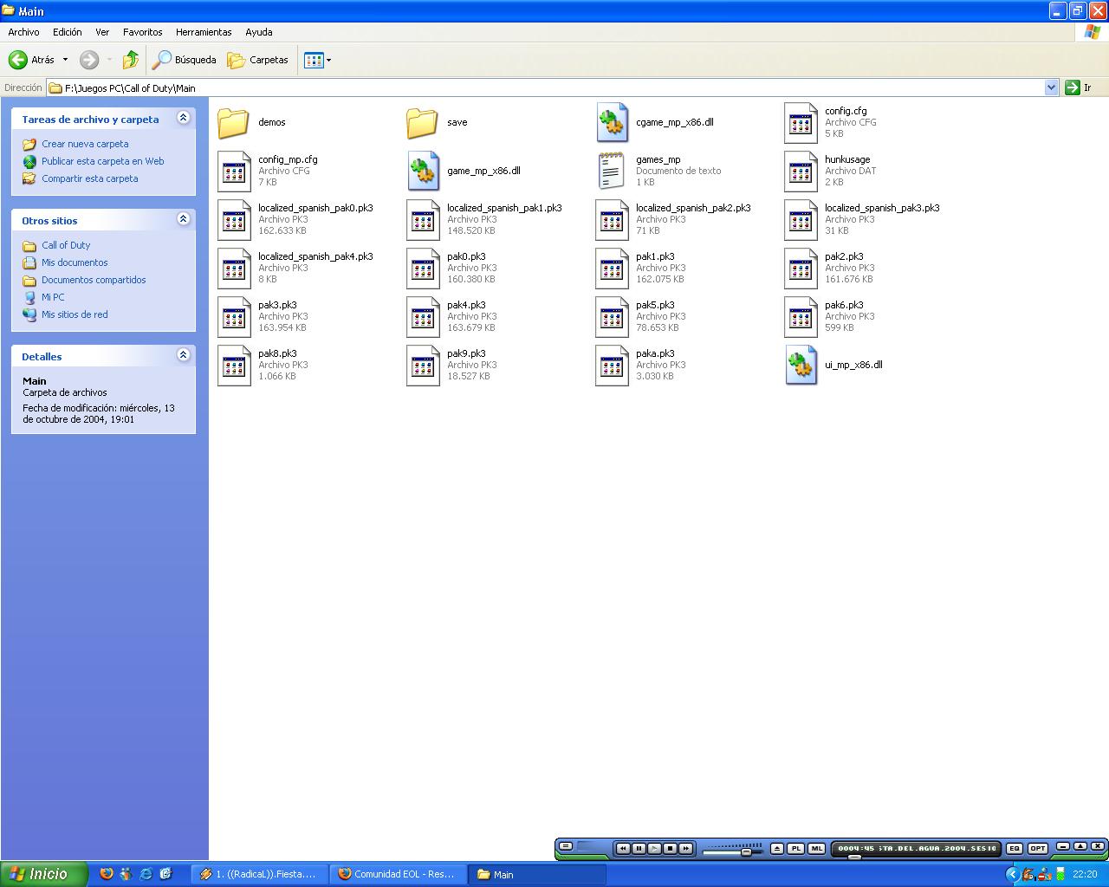The width and height of the screenshot is (1109, 887).
Task: Toggle the Carpetas folder tree panel
Action: coord(258,60)
